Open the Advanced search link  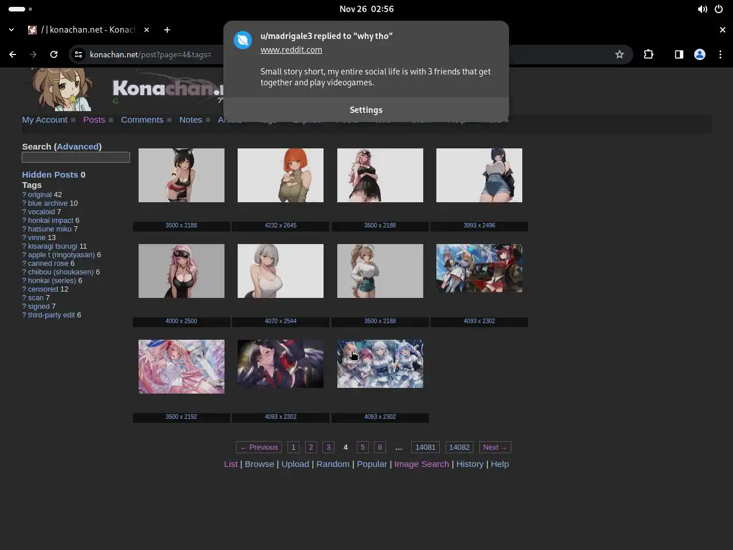tap(78, 147)
